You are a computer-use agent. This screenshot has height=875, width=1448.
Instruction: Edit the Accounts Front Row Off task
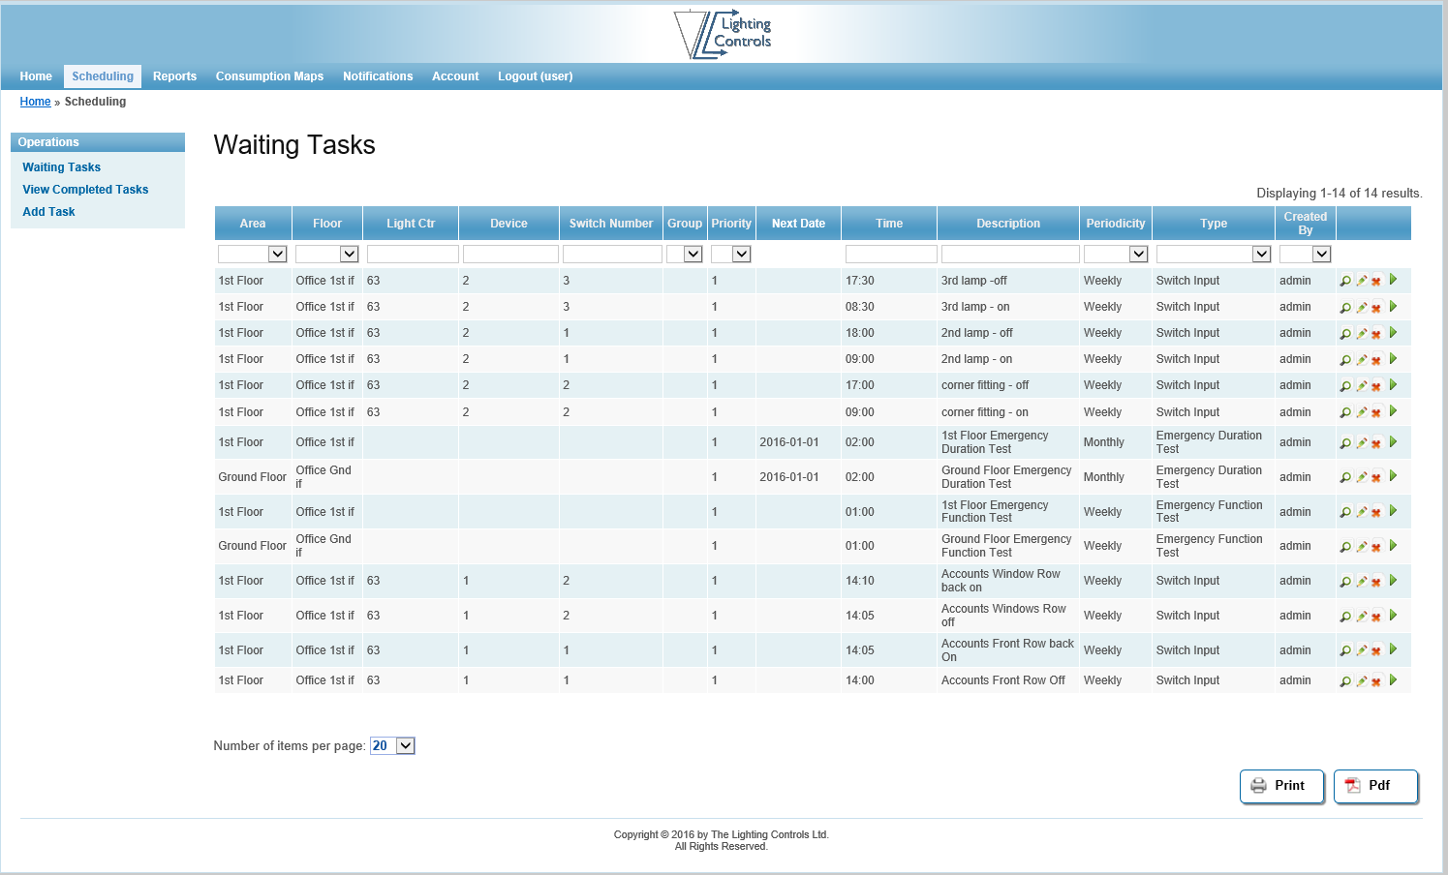(x=1361, y=680)
